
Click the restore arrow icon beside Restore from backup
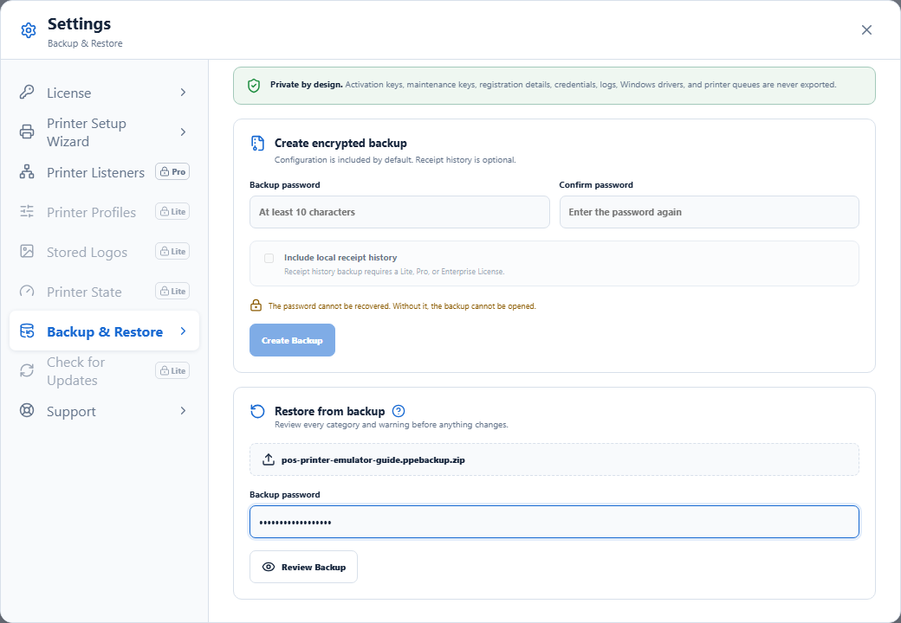[x=258, y=411]
